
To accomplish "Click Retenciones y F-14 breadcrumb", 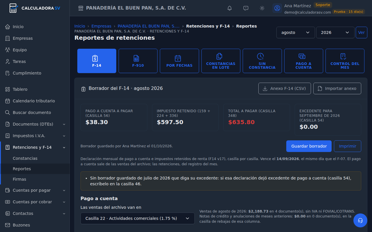I will tap(208, 26).
